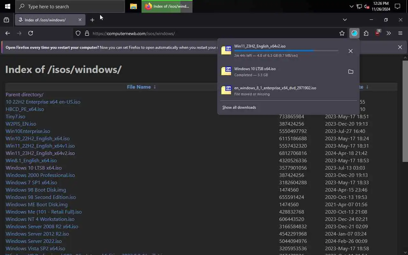408x255 pixels.
Task: Open the Firefox hamburger menu
Action: pyautogui.click(x=400, y=33)
